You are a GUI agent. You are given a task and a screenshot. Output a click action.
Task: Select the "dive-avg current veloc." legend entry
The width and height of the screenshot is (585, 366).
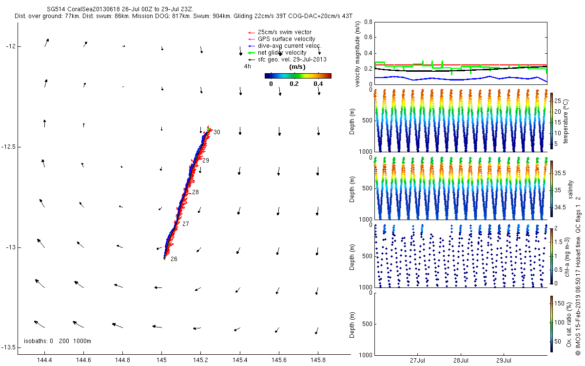(290, 46)
